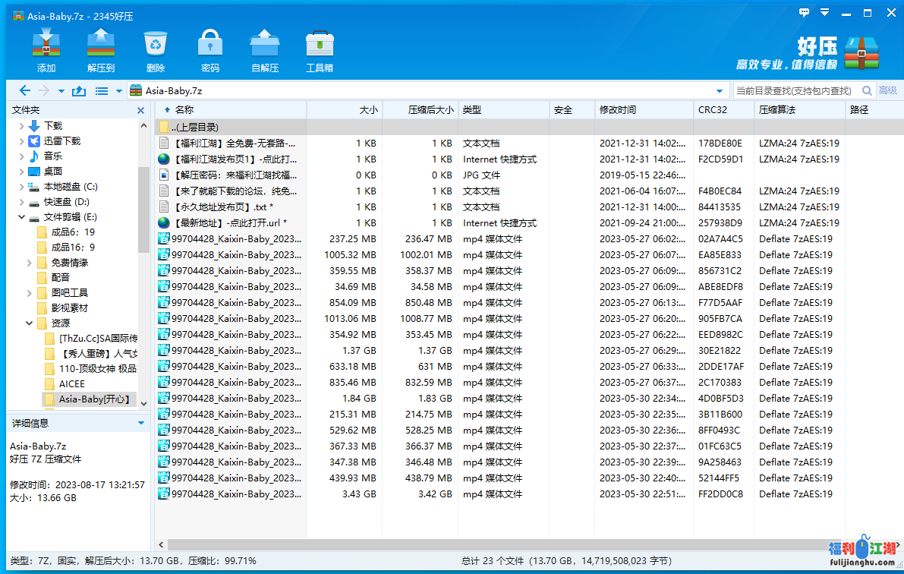Click the 添加 (Add) toolbar icon

coord(46,46)
